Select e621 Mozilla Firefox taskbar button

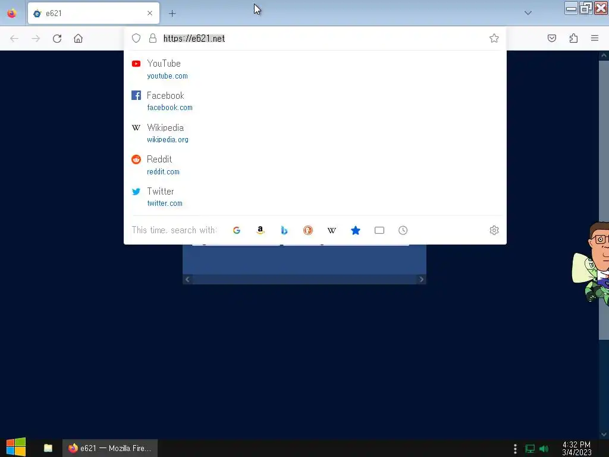coord(110,448)
